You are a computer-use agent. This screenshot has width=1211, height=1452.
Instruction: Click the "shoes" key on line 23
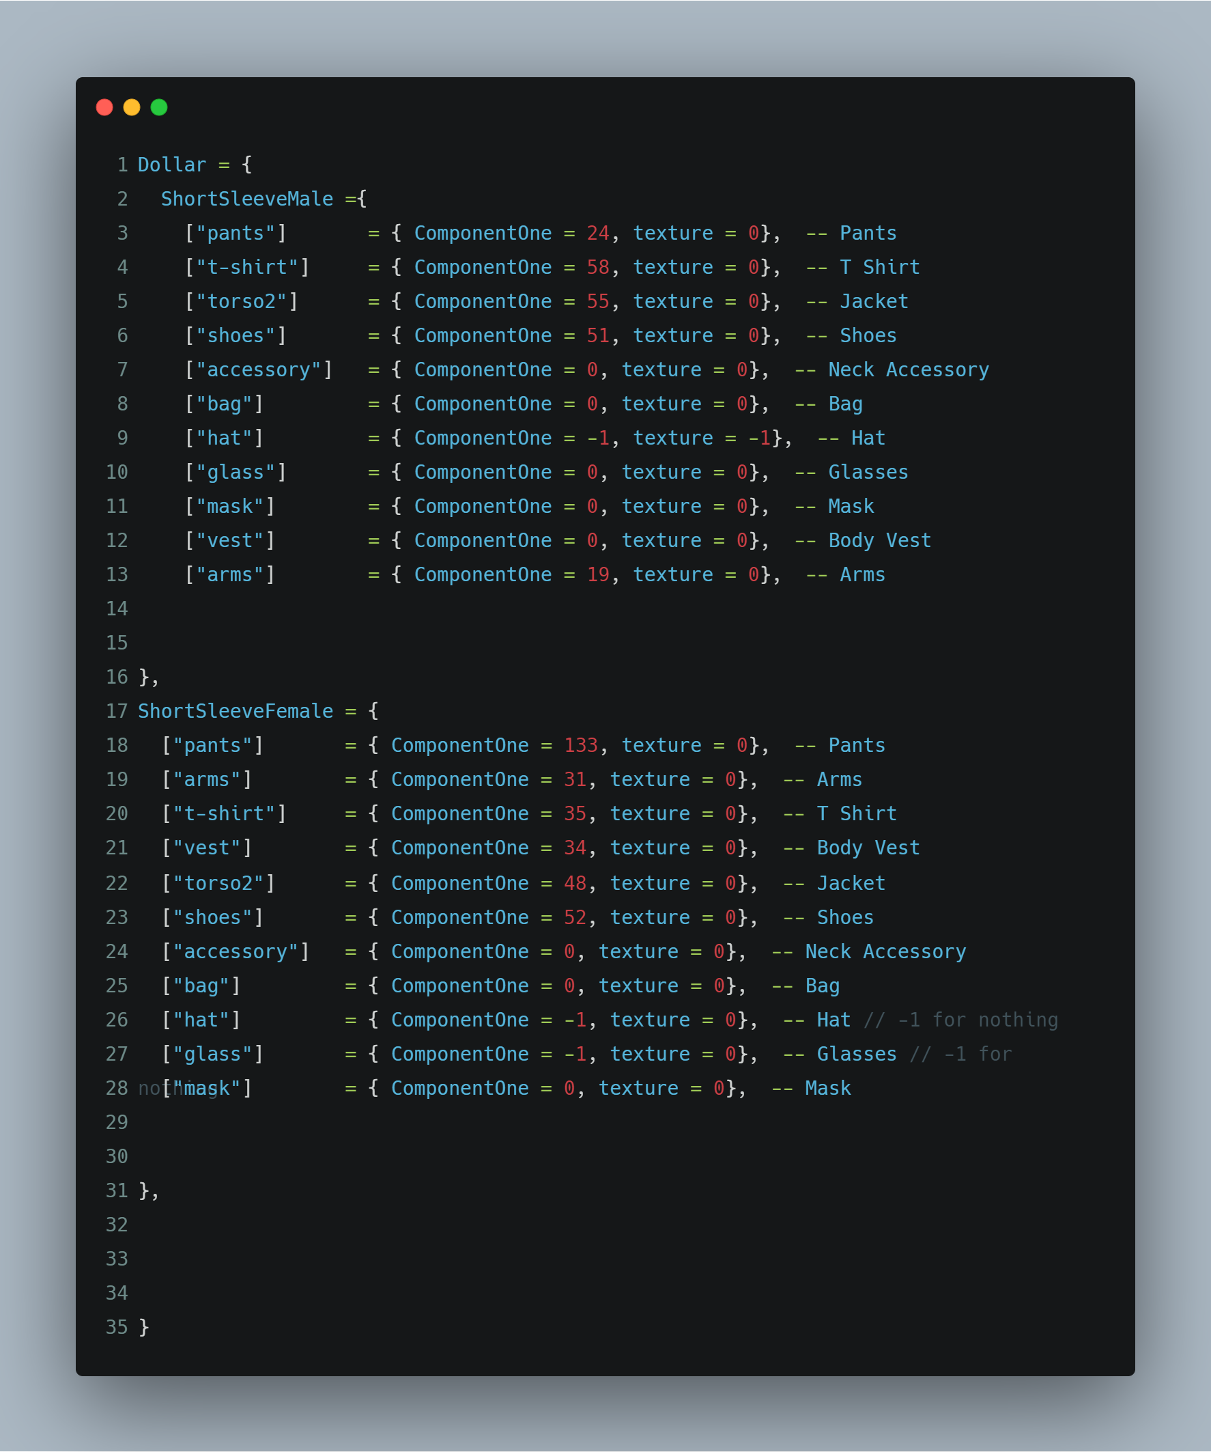[x=212, y=917]
